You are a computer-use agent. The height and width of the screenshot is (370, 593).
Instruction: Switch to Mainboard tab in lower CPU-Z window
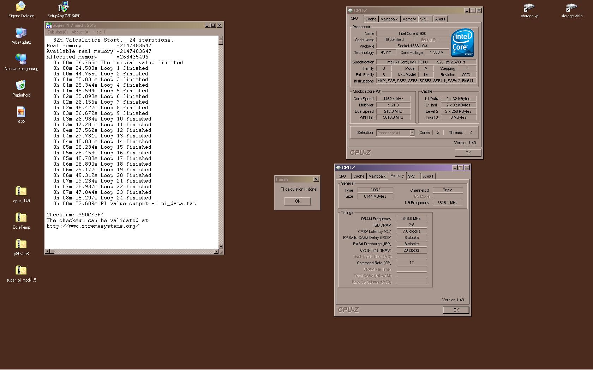tap(377, 176)
